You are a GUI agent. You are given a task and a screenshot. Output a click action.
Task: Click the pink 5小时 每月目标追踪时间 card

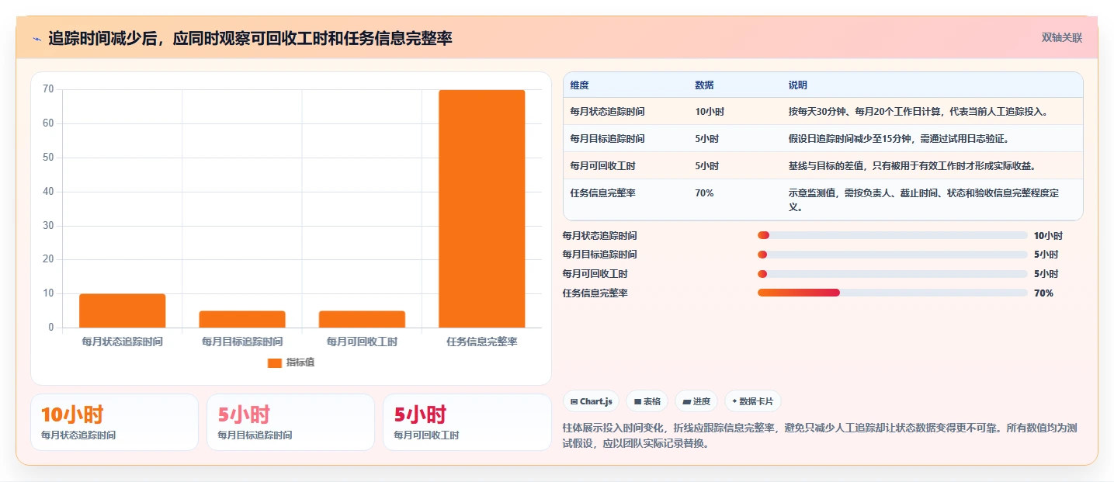click(290, 422)
